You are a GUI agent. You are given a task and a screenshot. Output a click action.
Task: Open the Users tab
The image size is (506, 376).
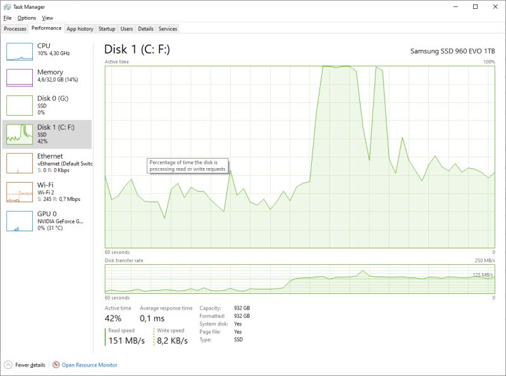pyautogui.click(x=126, y=28)
